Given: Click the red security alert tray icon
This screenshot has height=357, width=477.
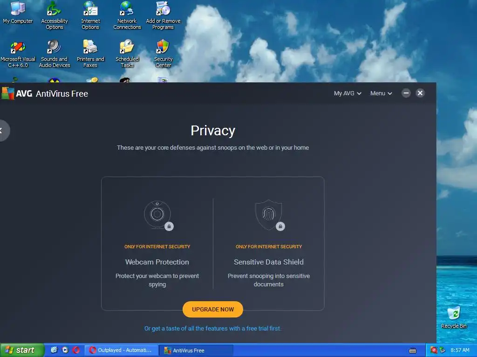Looking at the screenshot, I should pyautogui.click(x=434, y=350).
